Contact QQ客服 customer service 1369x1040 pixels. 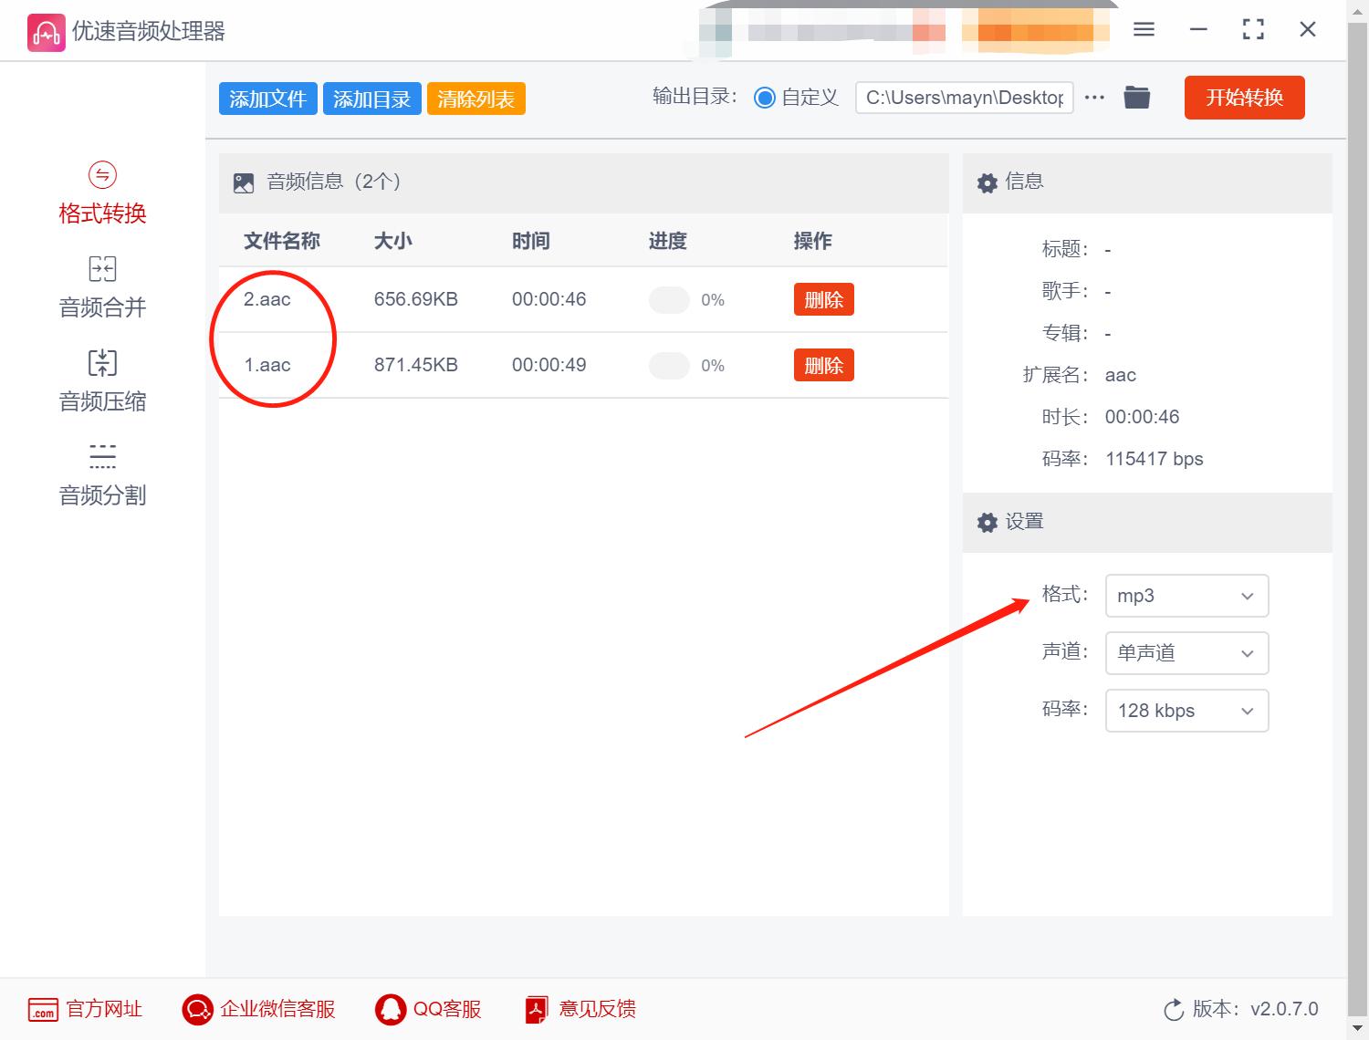426,1009
